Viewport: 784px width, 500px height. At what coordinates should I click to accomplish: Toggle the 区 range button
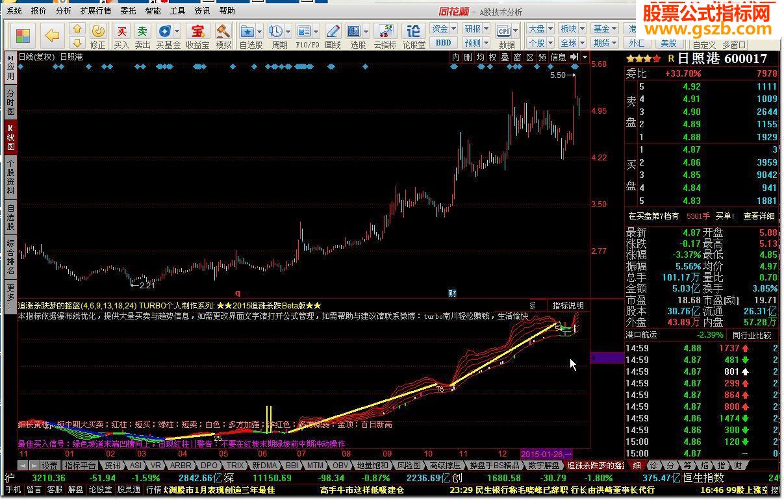click(530, 57)
